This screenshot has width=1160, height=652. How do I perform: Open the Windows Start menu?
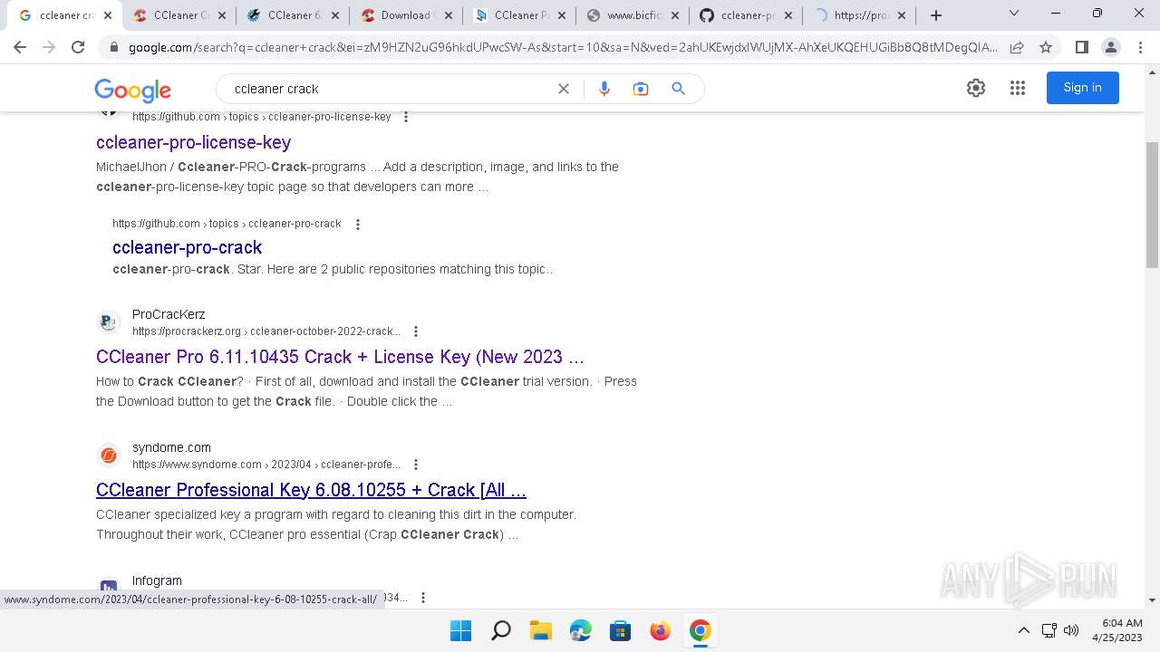tap(461, 630)
